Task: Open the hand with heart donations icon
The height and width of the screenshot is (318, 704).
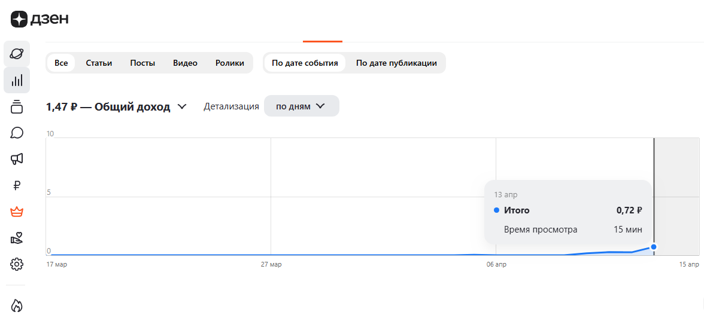Action: click(17, 238)
